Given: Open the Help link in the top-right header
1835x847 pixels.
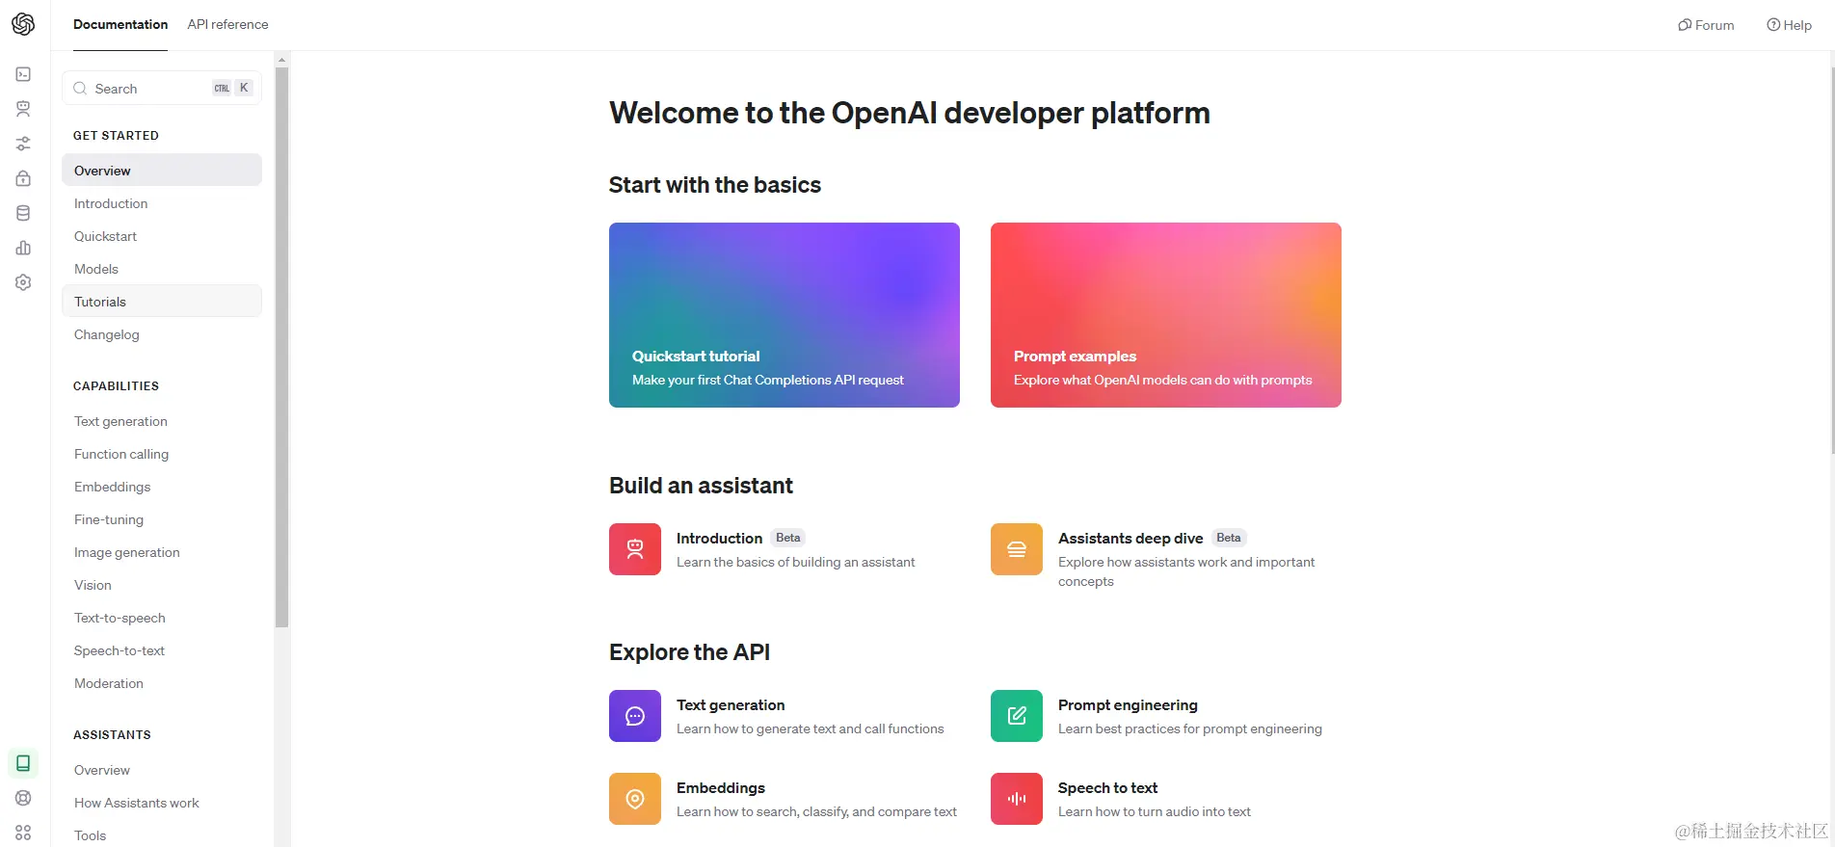Looking at the screenshot, I should 1789,25.
